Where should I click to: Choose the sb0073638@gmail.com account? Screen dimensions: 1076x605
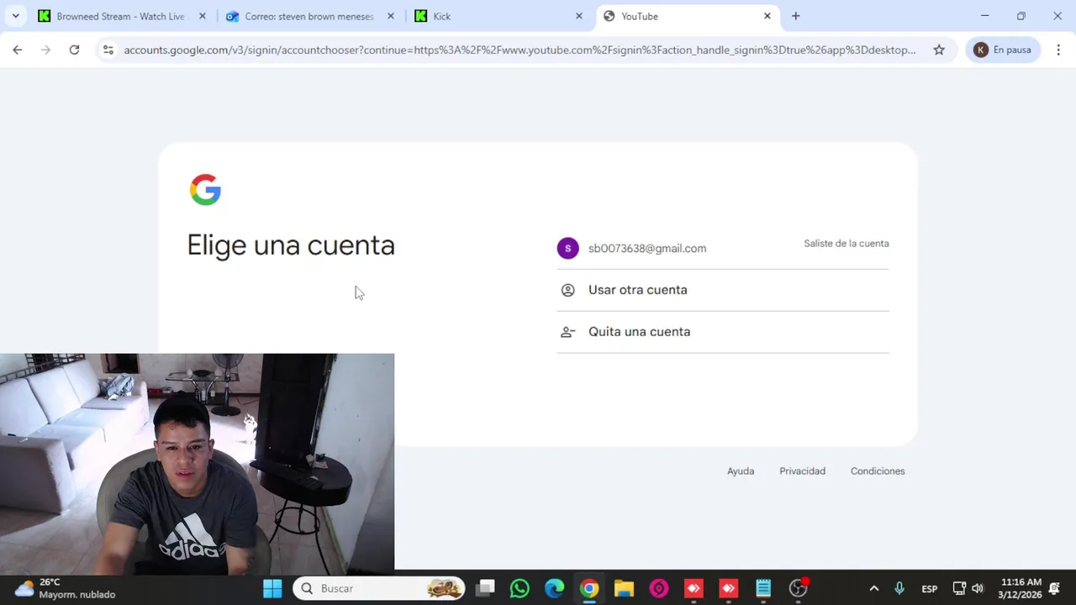[x=722, y=248]
